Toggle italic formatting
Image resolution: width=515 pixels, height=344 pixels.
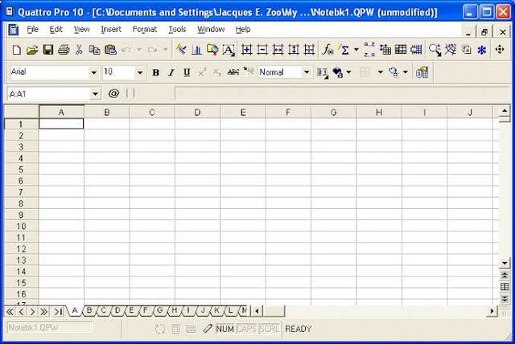(171, 72)
